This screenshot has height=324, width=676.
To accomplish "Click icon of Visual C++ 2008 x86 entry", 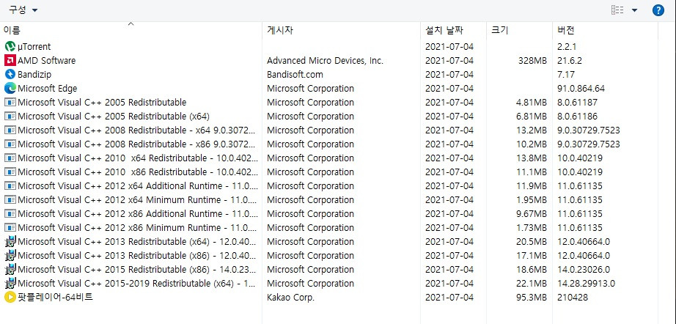I will point(10,144).
